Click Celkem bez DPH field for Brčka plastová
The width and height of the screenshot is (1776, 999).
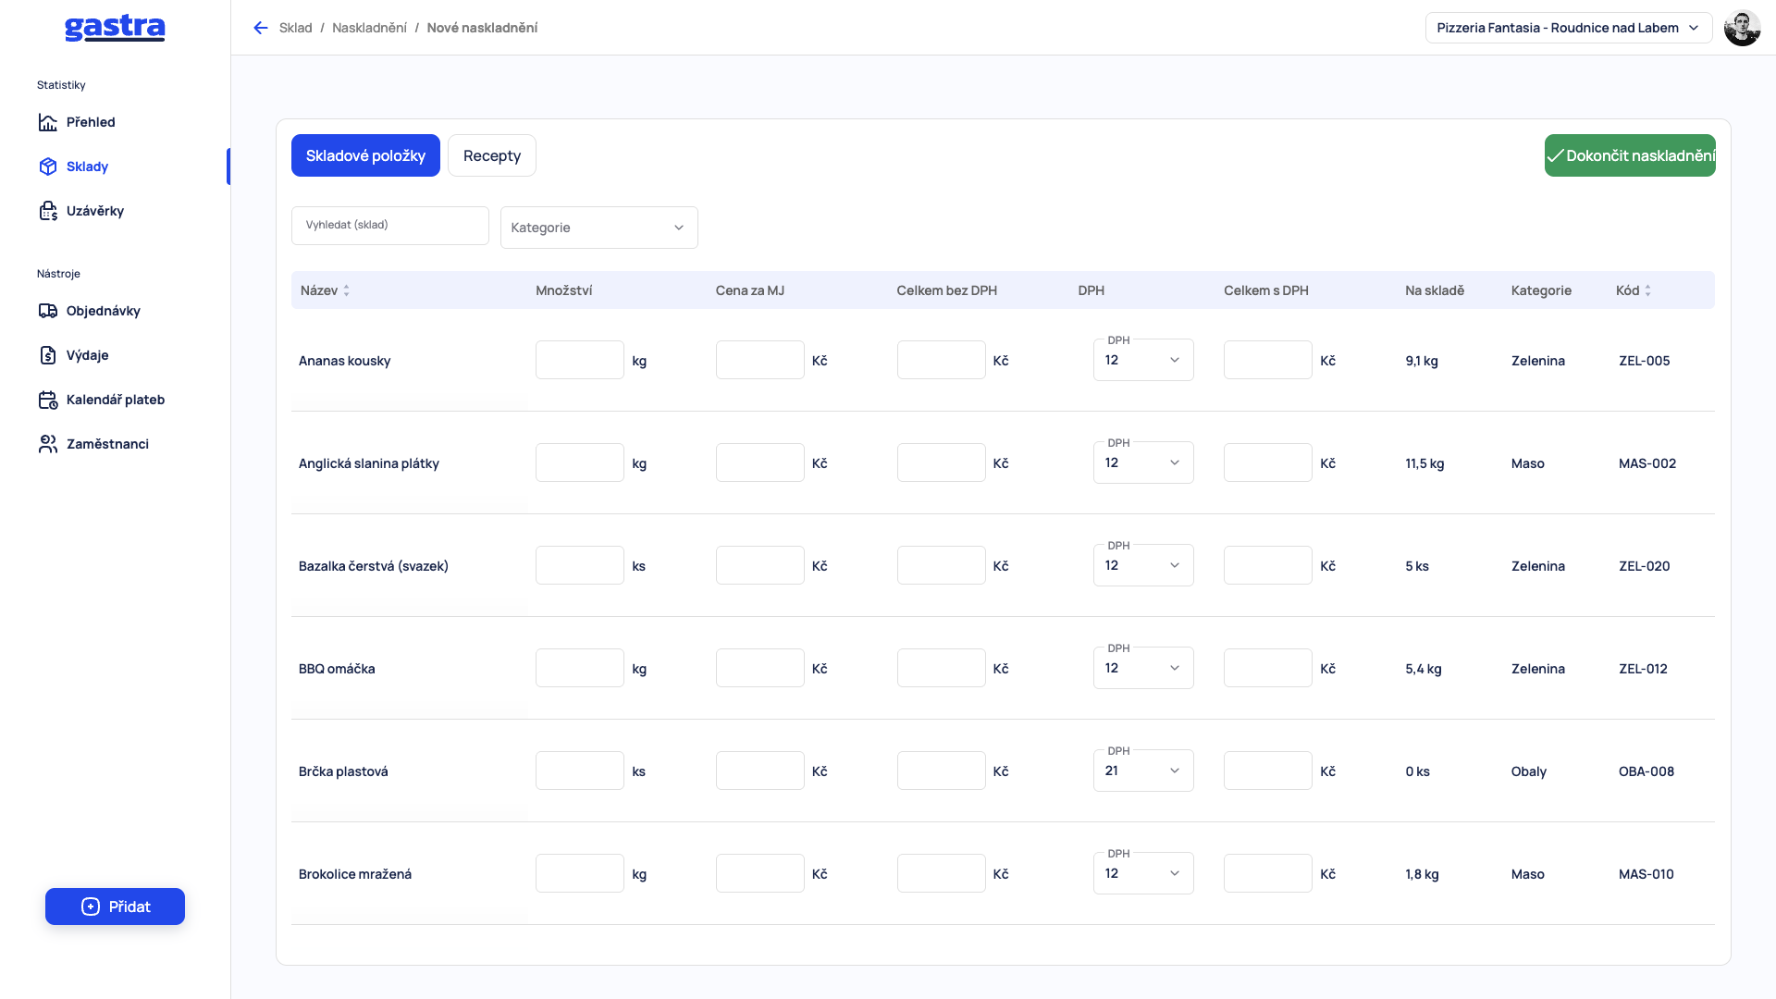(x=942, y=771)
